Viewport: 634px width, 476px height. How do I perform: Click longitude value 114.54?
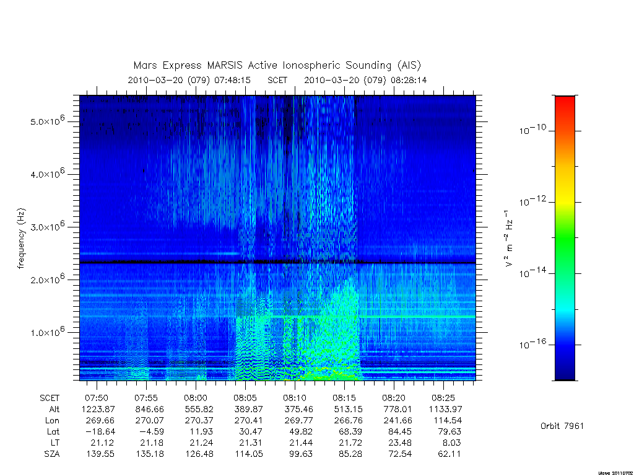(448, 421)
